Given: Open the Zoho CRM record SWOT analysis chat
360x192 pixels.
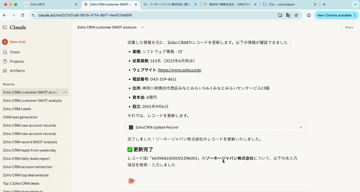Looking at the screenshot, I should point(30,142).
